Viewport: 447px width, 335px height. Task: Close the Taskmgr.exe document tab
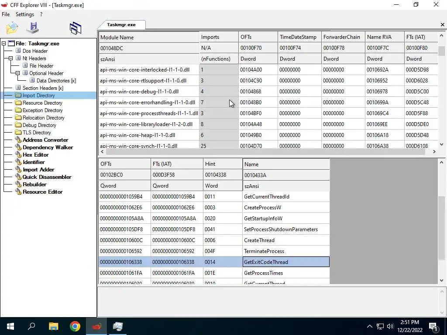pyautogui.click(x=443, y=25)
